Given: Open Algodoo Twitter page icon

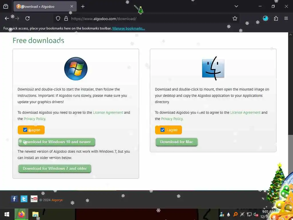Looking at the screenshot, I should point(24,199).
